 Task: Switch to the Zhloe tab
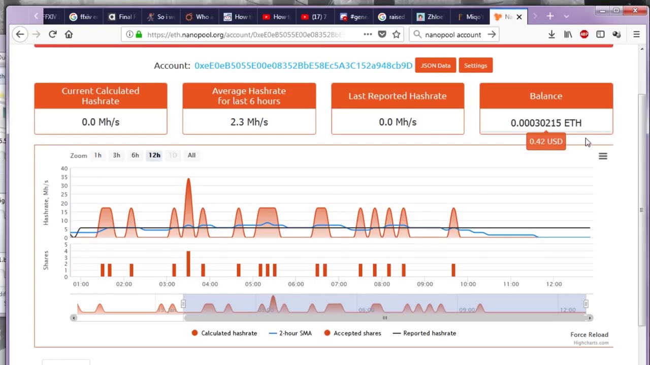coord(431,17)
